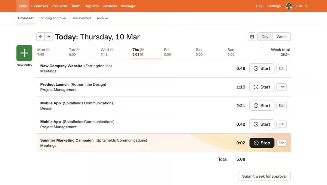Image resolution: width=327 pixels, height=185 pixels.
Task: Start timer for Product Launch entry
Action: (262, 87)
